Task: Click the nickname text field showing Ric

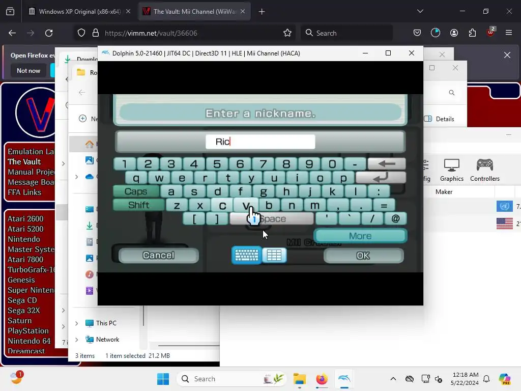Action: pos(260,142)
